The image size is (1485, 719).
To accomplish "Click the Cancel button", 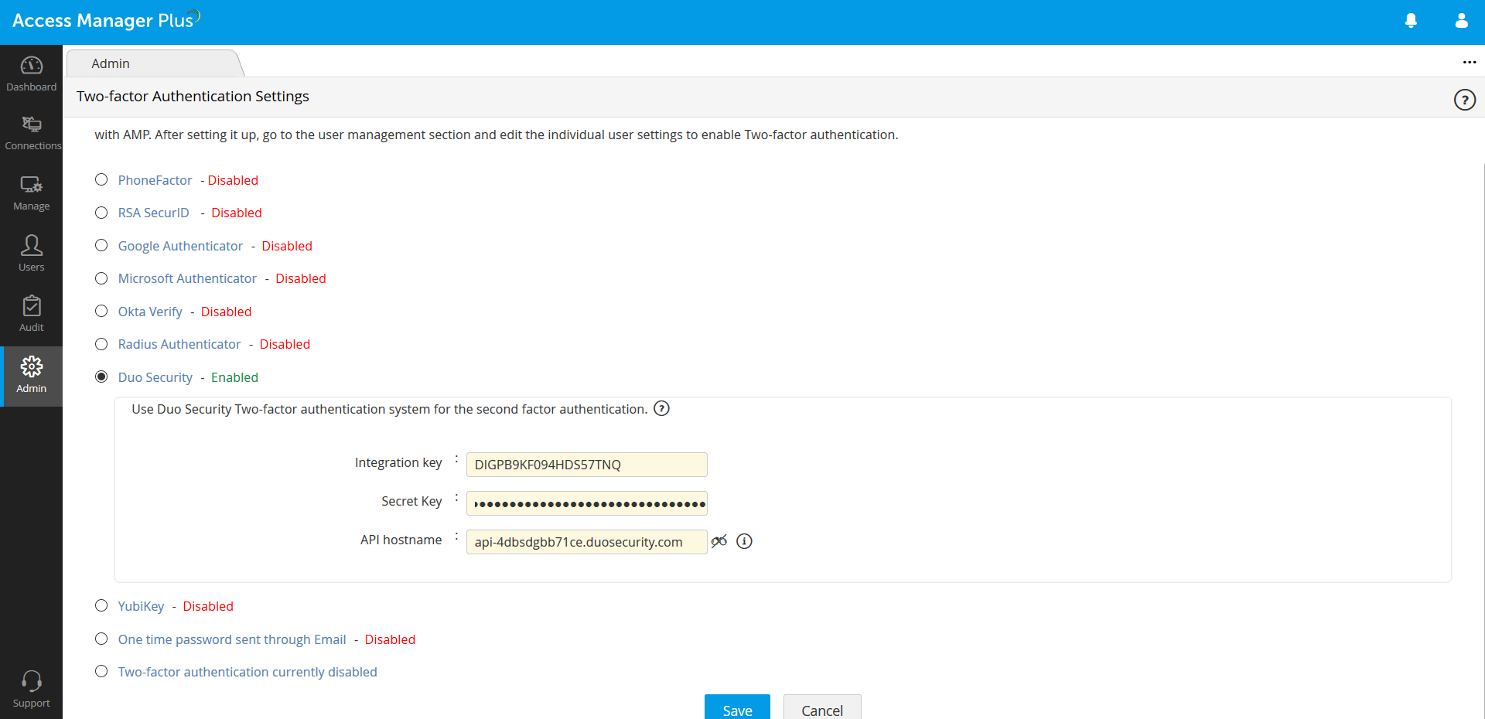I will 822,707.
